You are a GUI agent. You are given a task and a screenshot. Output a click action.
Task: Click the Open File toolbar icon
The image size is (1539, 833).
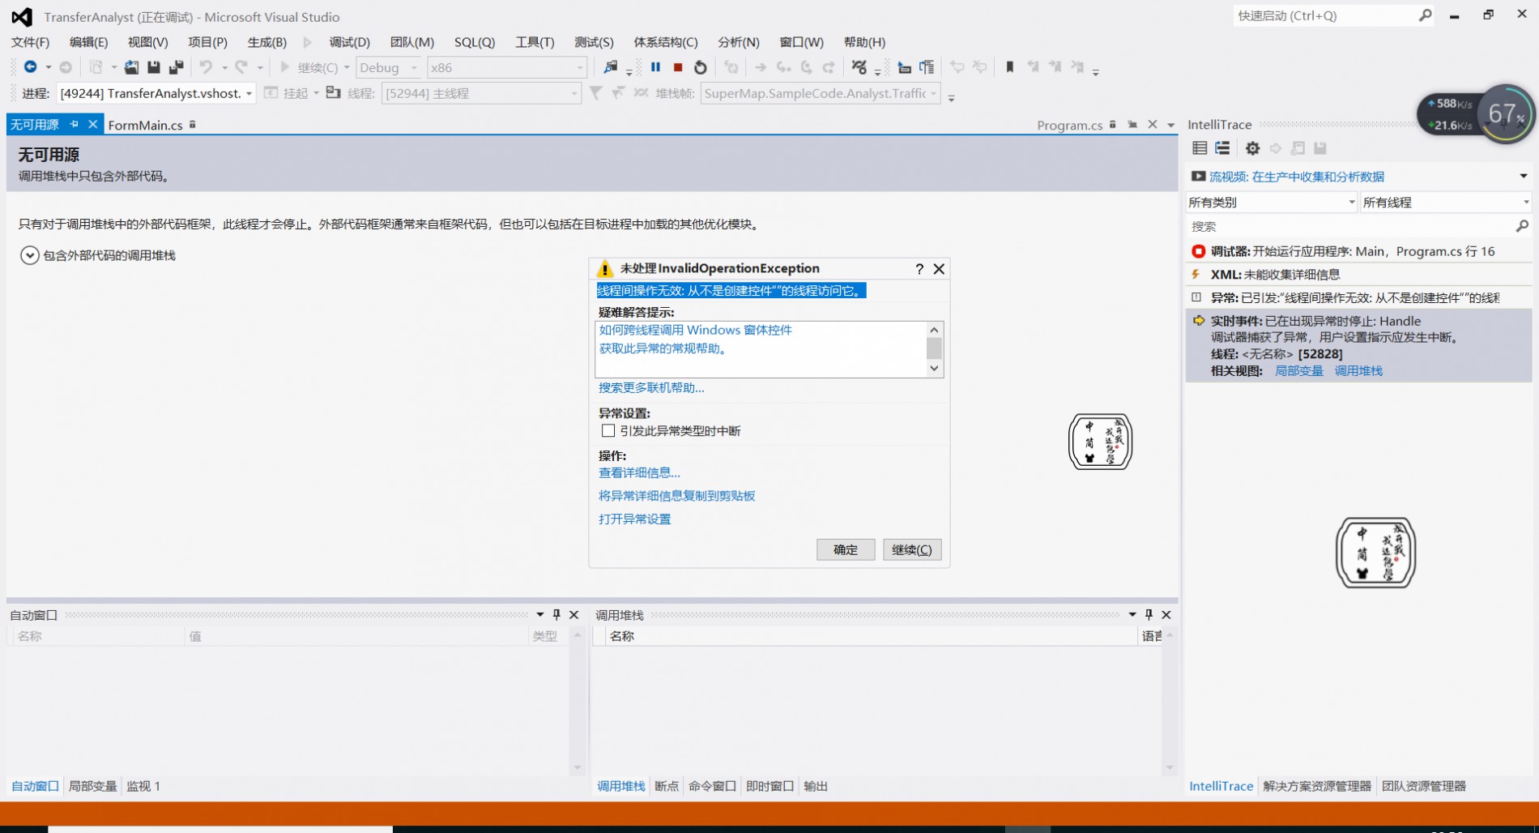[131, 67]
